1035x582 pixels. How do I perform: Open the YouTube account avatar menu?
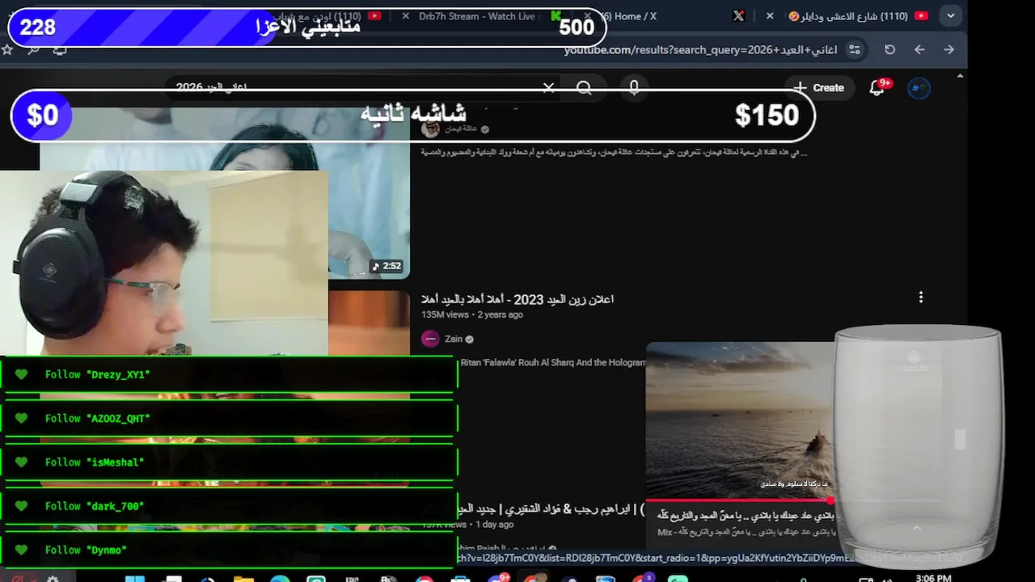click(x=919, y=87)
